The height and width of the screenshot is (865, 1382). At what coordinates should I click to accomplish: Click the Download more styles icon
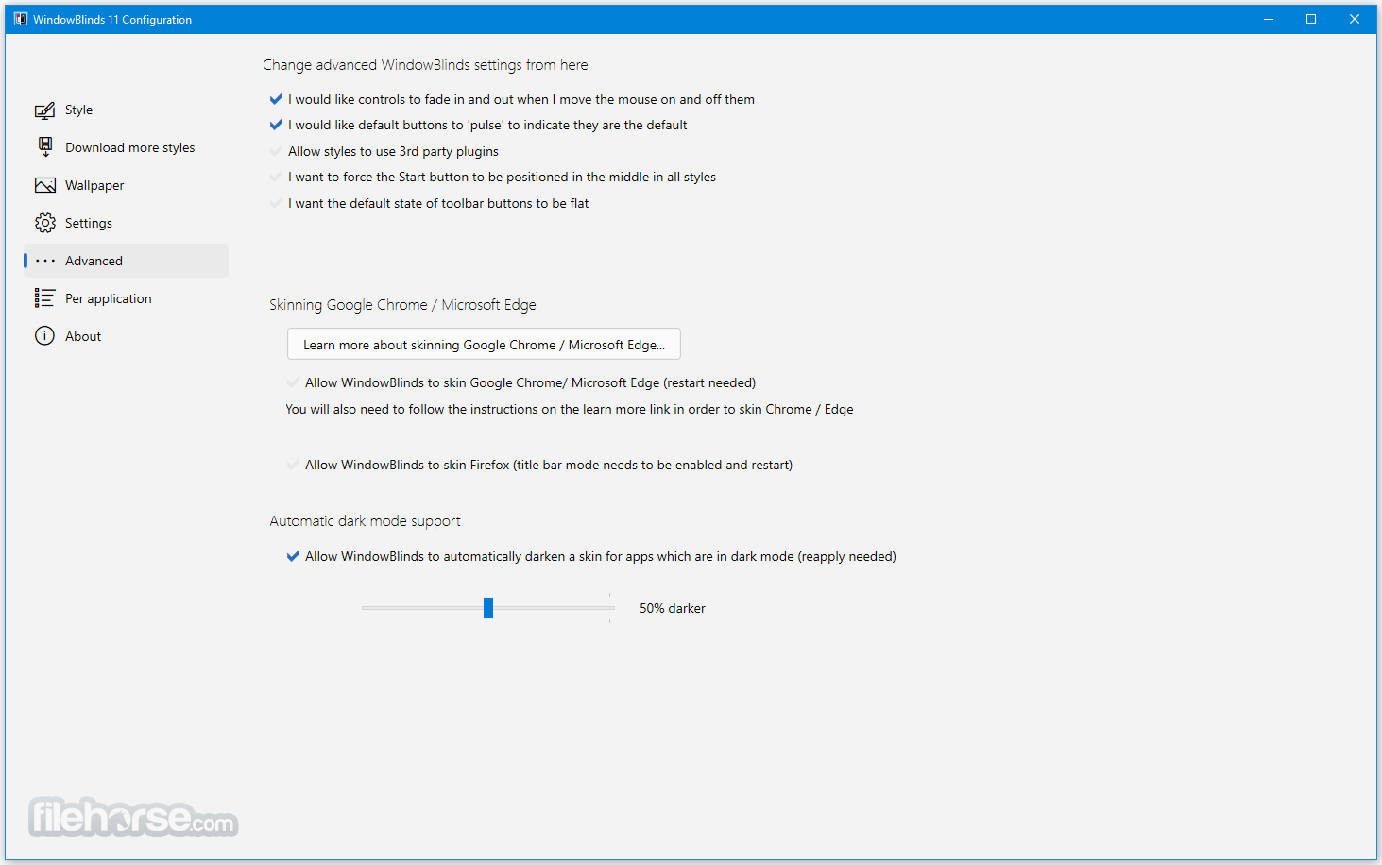pos(44,147)
